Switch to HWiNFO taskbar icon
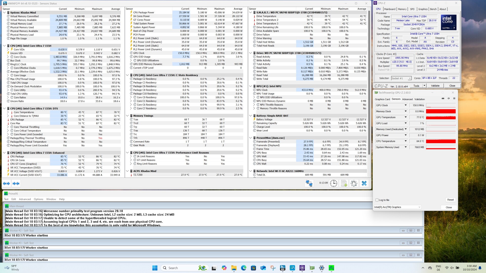The height and width of the screenshot is (273, 486). point(282,268)
